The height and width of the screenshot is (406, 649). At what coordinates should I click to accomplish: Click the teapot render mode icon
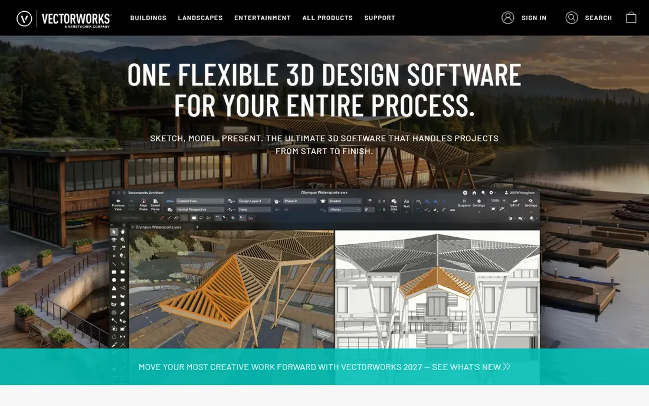[x=323, y=201]
